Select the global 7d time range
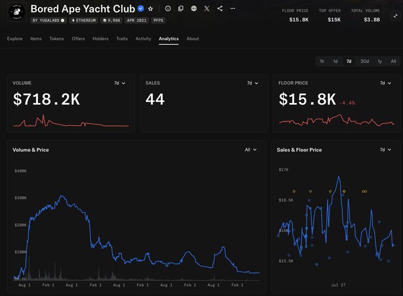The width and height of the screenshot is (403, 296). [348, 61]
